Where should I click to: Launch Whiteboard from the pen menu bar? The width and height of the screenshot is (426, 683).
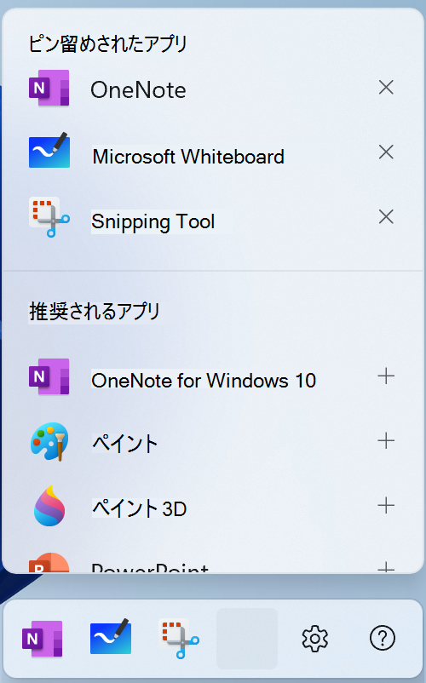pos(111,636)
